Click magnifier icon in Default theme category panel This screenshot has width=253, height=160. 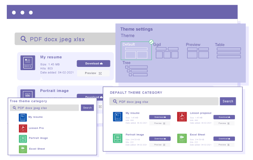115,102
